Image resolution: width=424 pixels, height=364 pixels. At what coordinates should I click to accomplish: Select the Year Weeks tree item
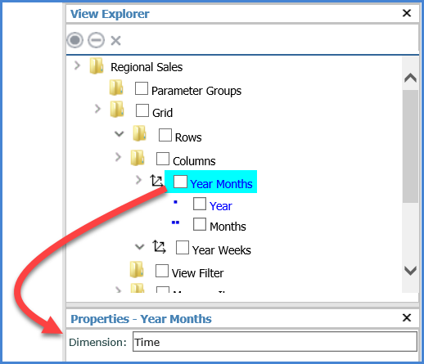click(221, 250)
